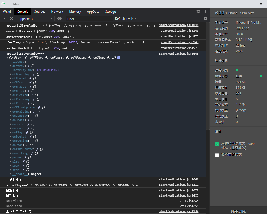The height and width of the screenshot is (214, 267).
Task: Click the 往返耗时 264ms value
Action: pos(240,45)
